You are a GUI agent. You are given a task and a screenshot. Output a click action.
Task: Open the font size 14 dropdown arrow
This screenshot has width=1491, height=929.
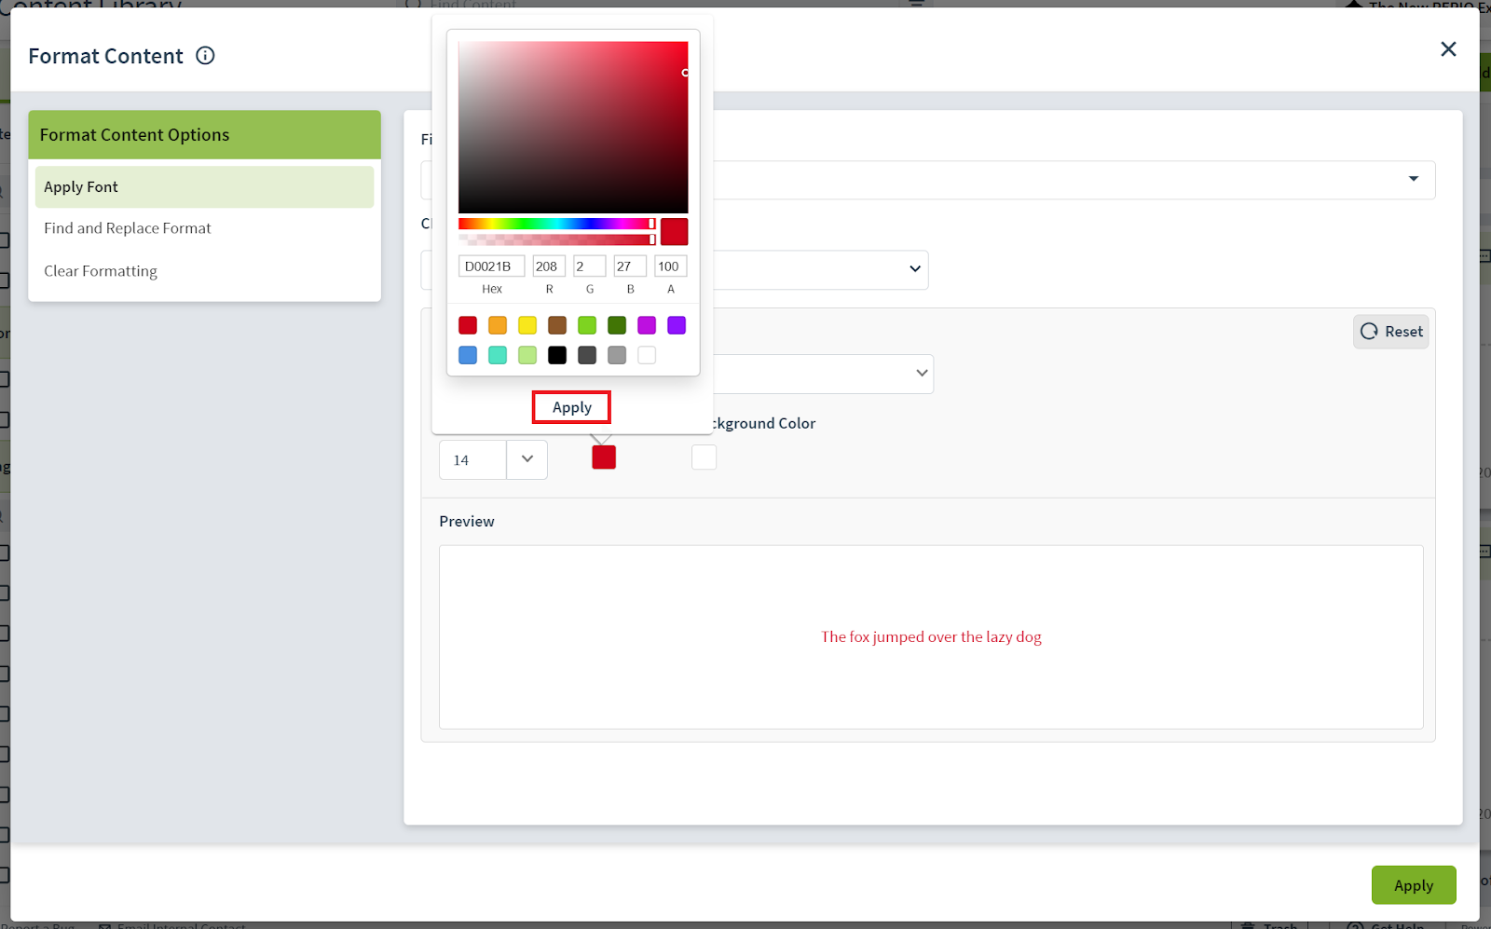[527, 459]
